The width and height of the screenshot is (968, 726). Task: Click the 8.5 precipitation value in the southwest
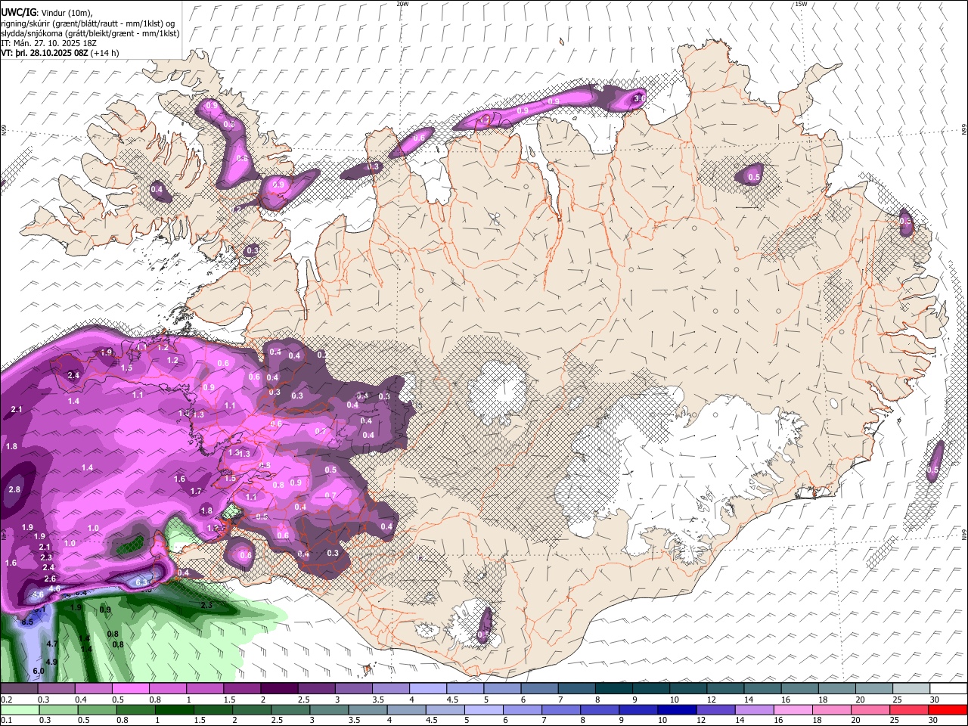click(x=27, y=622)
